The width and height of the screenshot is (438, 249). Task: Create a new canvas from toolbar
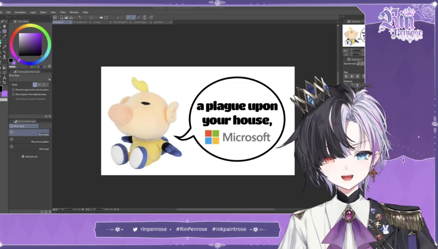click(62, 17)
